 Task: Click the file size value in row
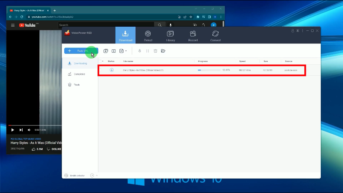click(x=268, y=70)
